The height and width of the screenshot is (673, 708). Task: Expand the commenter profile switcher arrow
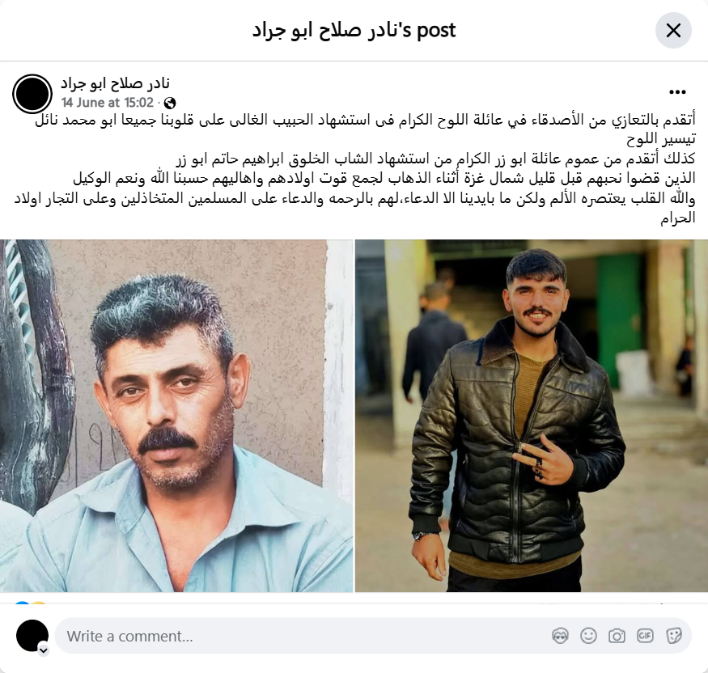[x=44, y=650]
